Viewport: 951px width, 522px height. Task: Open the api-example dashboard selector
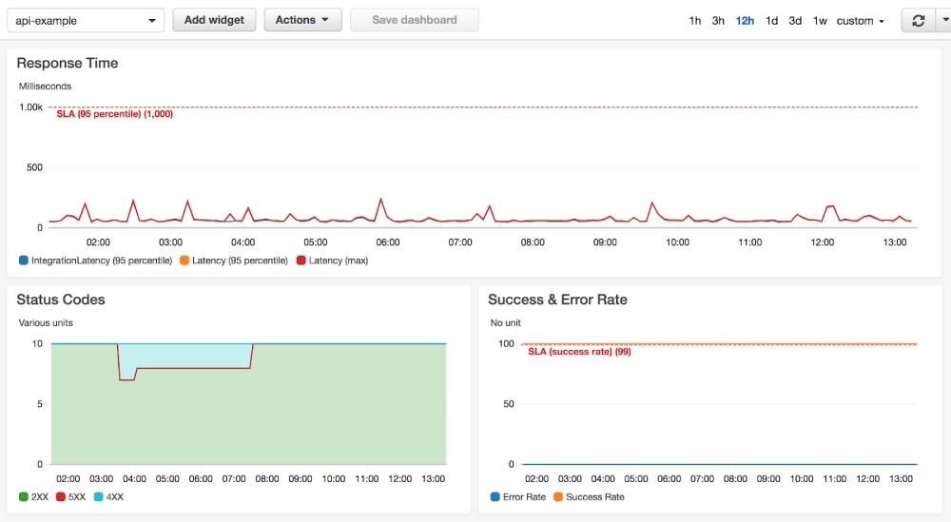[86, 21]
